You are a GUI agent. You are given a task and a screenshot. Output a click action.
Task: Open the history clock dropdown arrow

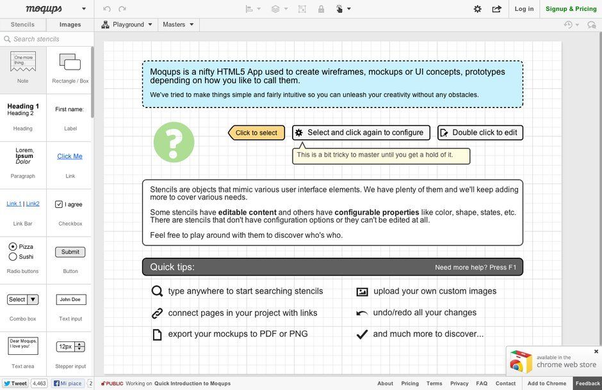[x=577, y=25]
